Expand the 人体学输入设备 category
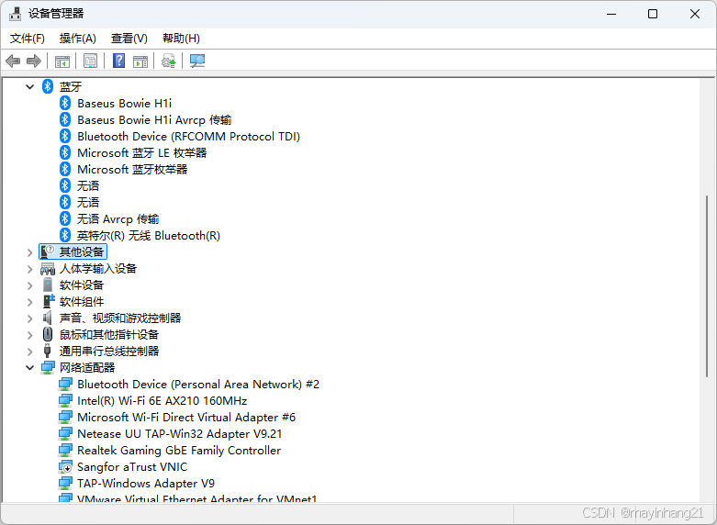Screen dimensions: 717x525 (x=29, y=269)
